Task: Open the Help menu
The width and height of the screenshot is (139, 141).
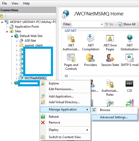Action: (26, 3)
